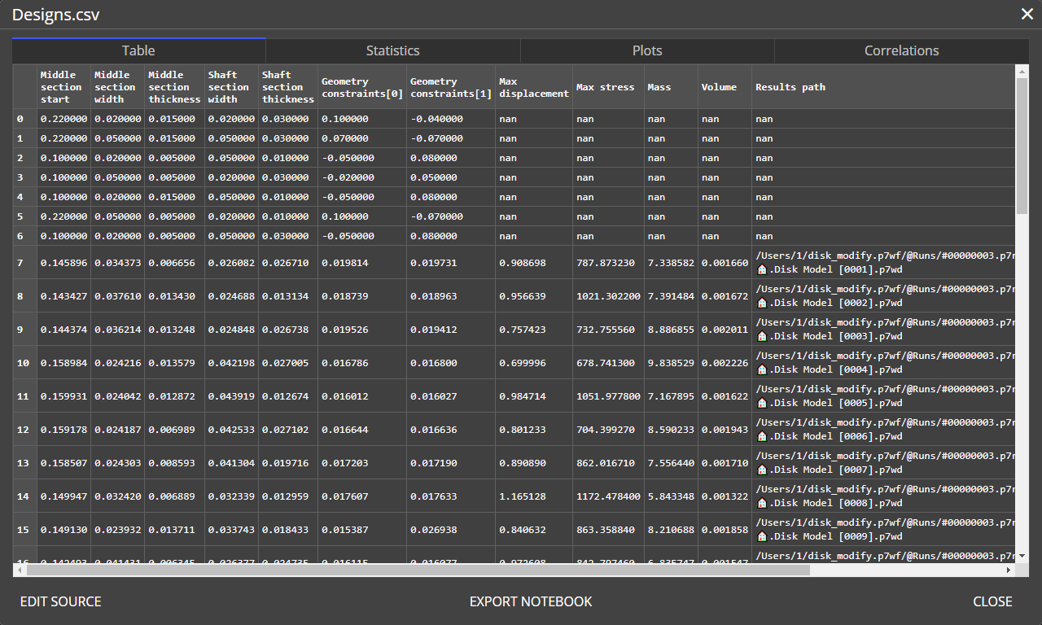Open the Plots tab

click(647, 50)
